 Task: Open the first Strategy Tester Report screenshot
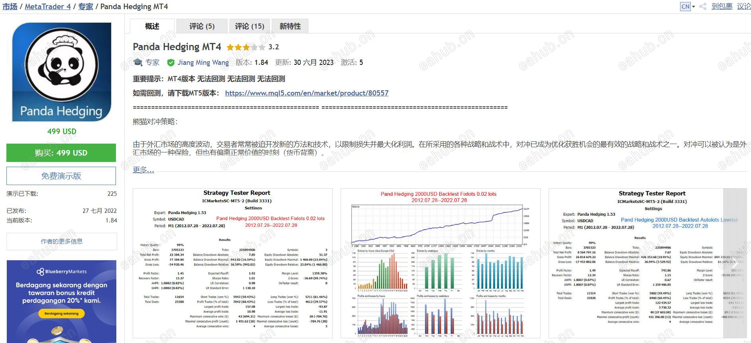click(233, 263)
